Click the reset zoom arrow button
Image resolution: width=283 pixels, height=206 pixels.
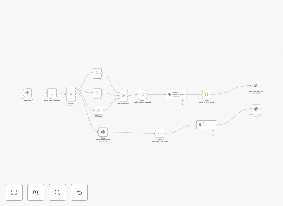pos(79,192)
